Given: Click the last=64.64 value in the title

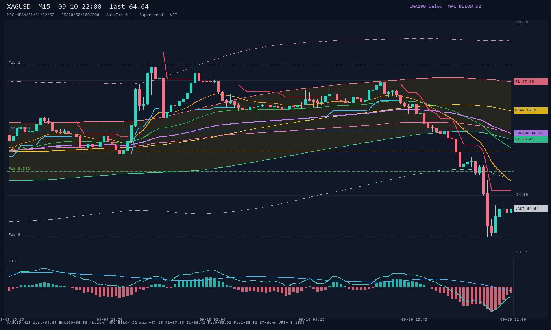Looking at the screenshot, I should point(129,7).
